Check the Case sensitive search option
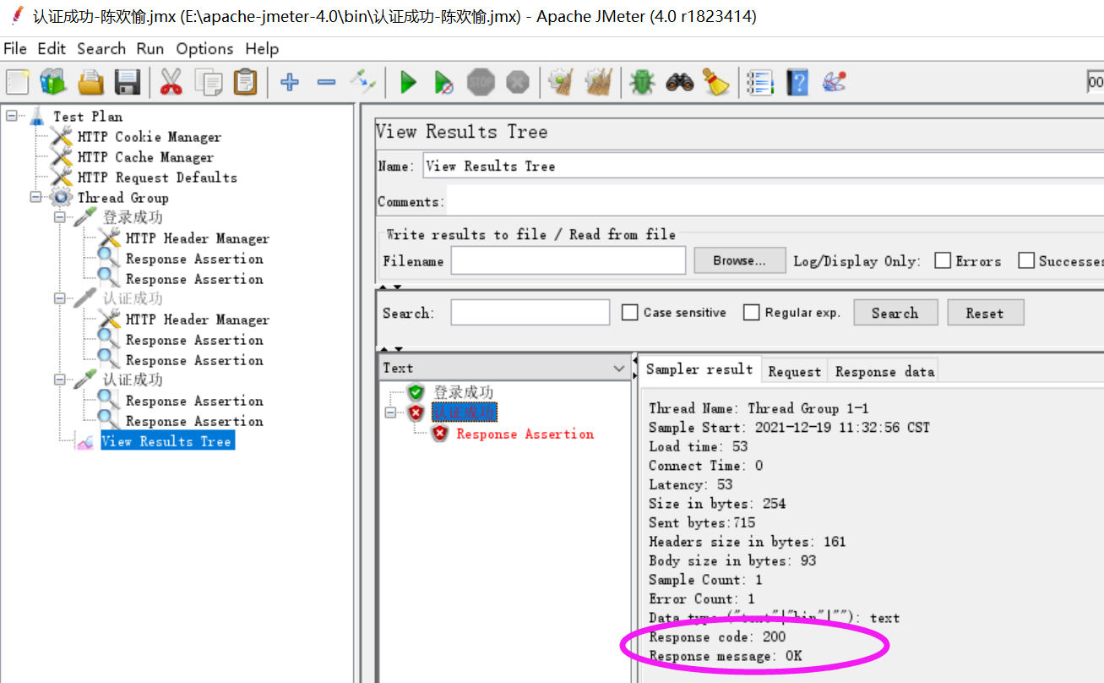 click(x=629, y=312)
